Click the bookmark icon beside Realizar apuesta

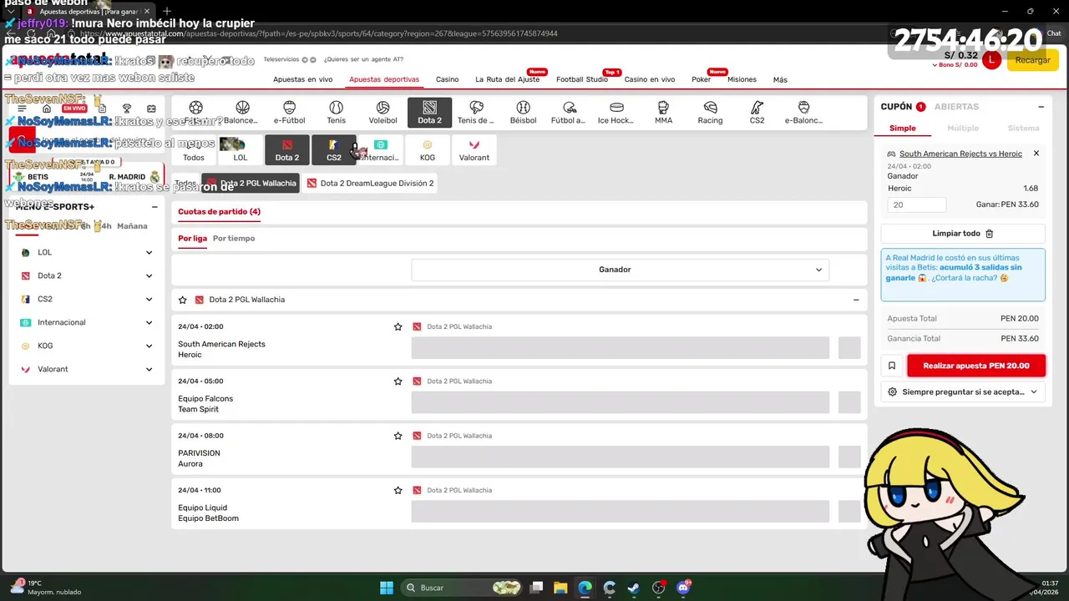coord(891,366)
